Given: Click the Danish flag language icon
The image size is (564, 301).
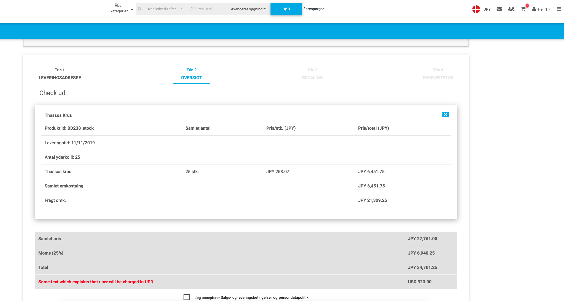Looking at the screenshot, I should click(x=476, y=9).
